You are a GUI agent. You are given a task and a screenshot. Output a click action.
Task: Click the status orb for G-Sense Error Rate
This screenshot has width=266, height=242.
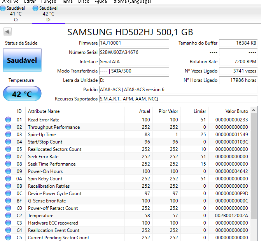[8, 201]
